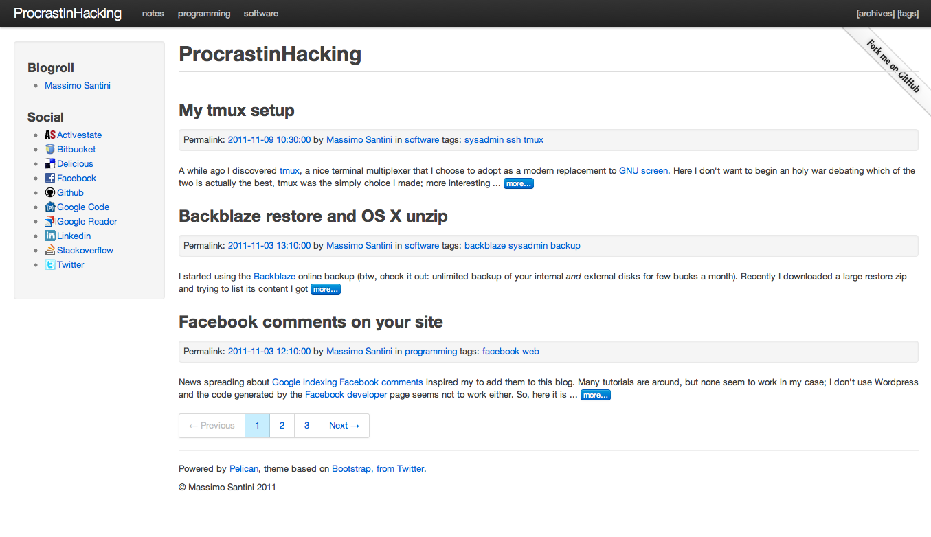Read more about the tmux setup post
931x537 pixels.
518,183
